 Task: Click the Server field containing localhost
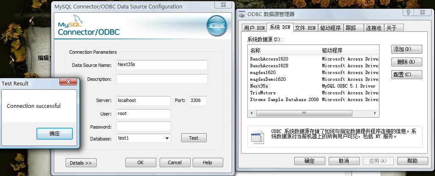pyautogui.click(x=144, y=101)
